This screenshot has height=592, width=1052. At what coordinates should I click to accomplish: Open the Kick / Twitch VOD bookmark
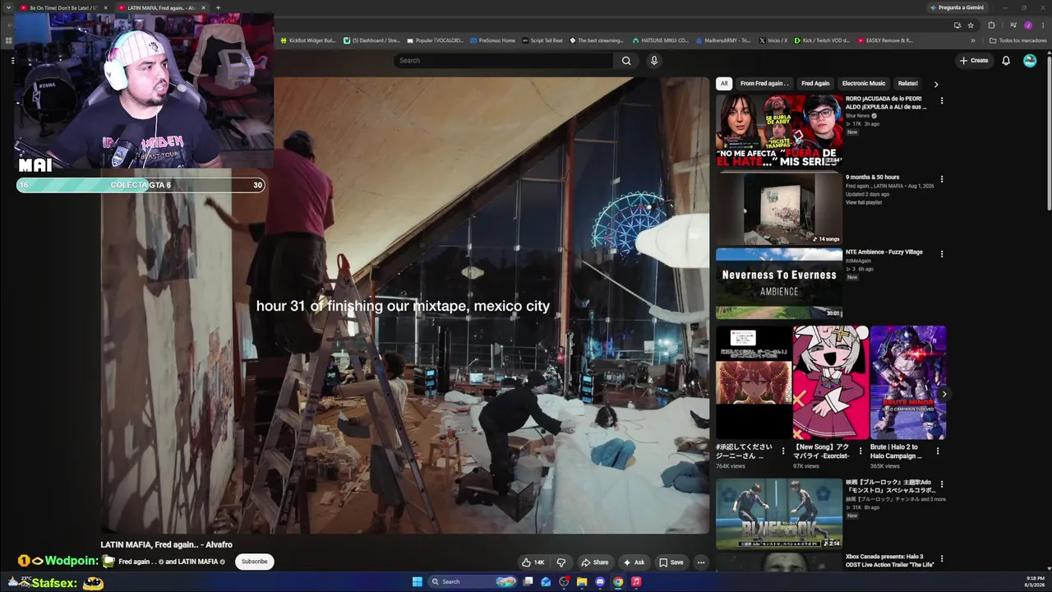coord(822,40)
